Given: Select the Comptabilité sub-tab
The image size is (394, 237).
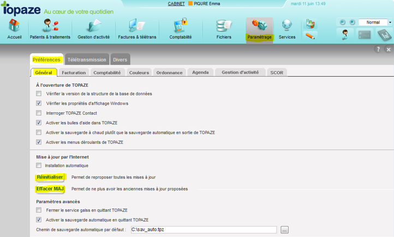Looking at the screenshot, I should [x=107, y=72].
